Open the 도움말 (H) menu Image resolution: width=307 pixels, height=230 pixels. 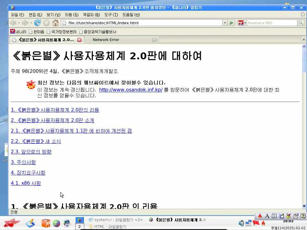131,15
